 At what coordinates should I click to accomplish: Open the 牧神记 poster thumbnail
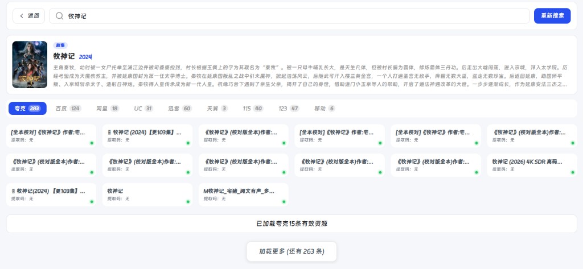pos(30,65)
